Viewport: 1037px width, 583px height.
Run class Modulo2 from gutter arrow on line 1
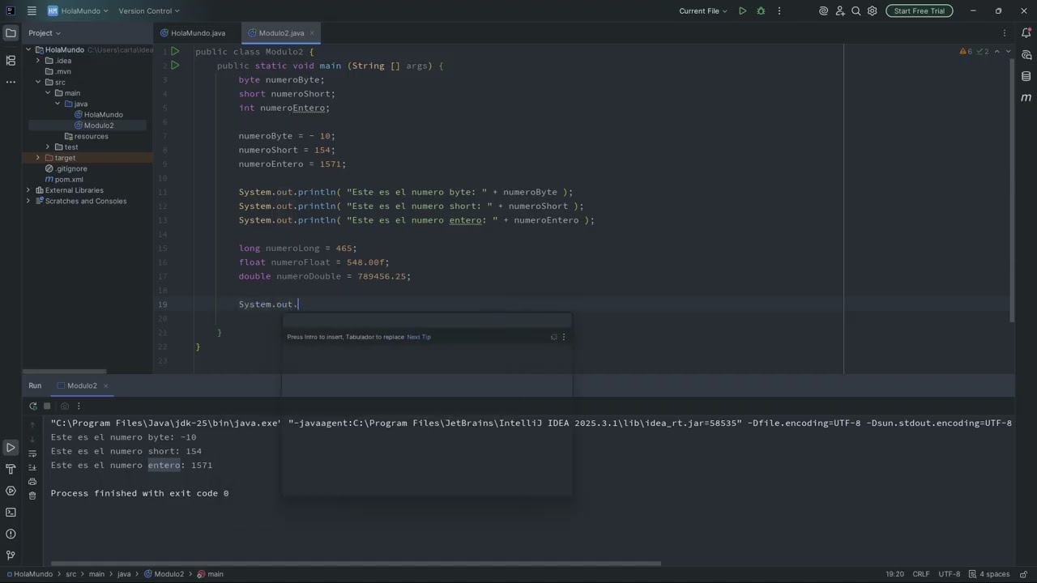[x=175, y=51]
